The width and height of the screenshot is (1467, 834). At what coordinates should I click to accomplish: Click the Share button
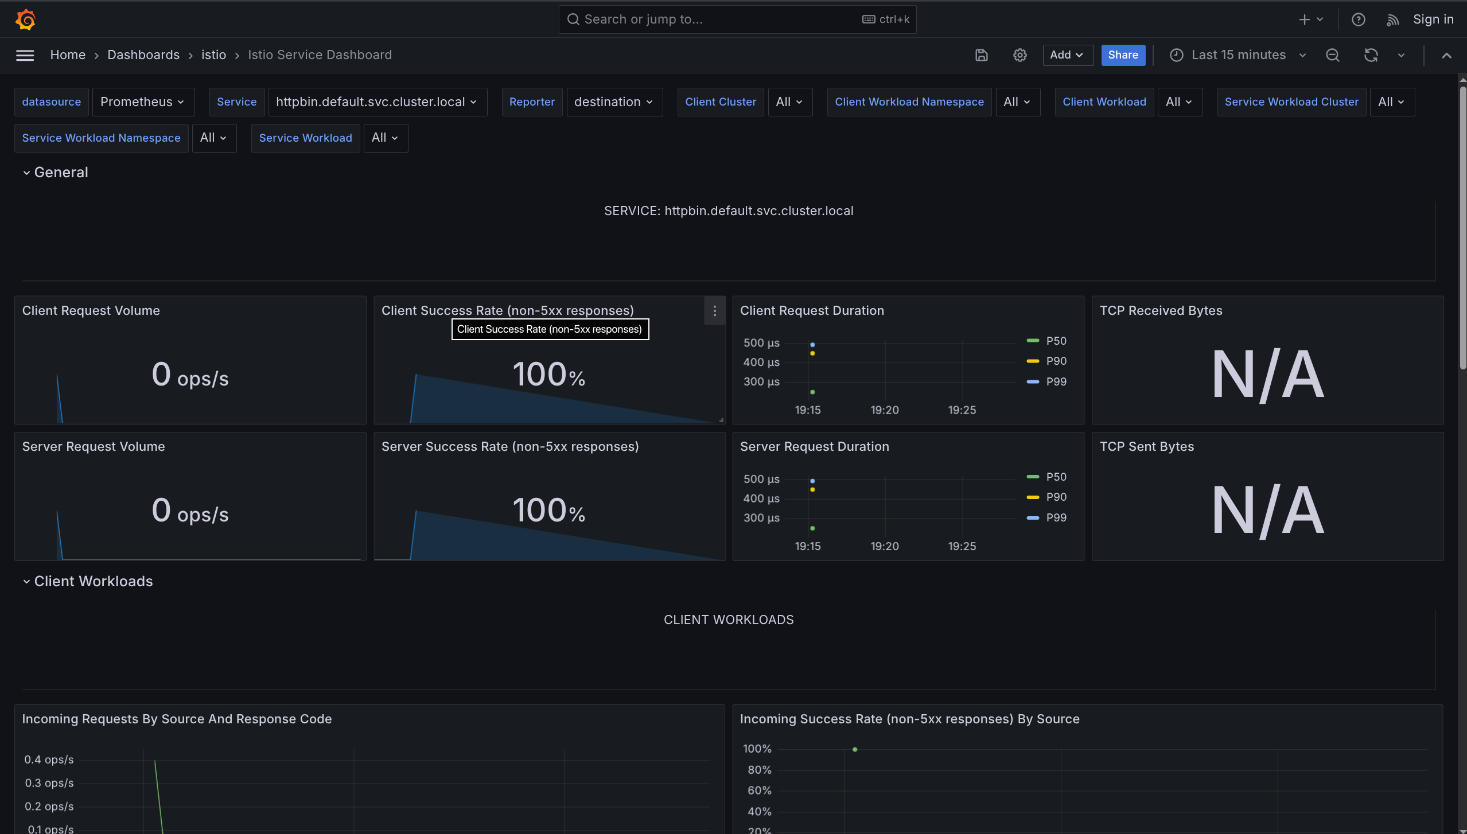(1122, 55)
